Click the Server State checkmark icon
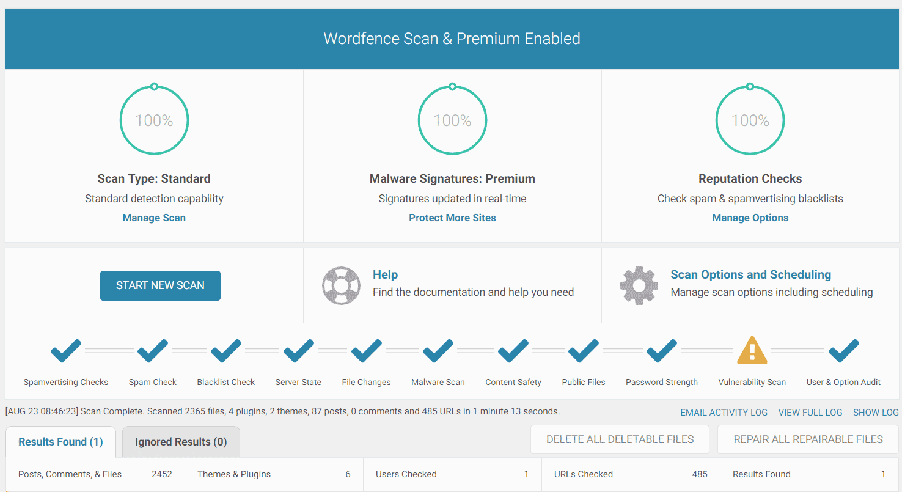Image resolution: width=902 pixels, height=492 pixels. tap(298, 351)
